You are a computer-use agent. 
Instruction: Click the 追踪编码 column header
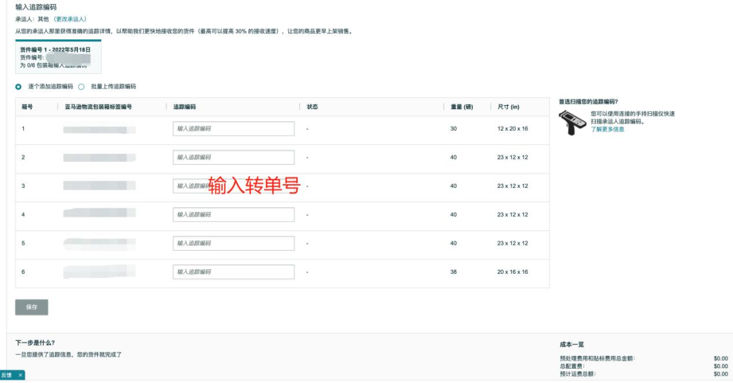point(185,107)
